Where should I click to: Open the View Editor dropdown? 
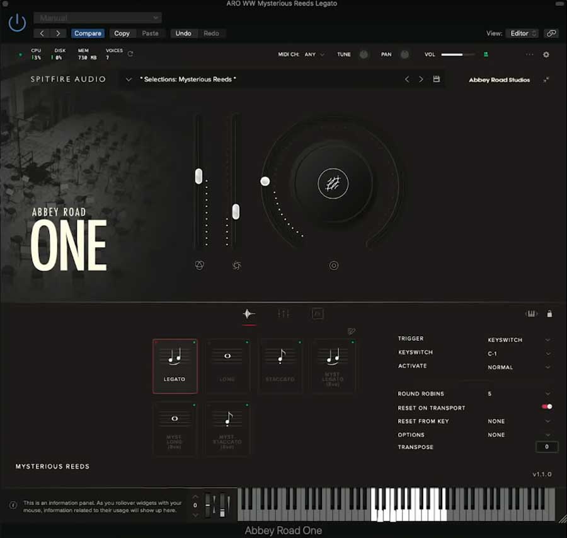pyautogui.click(x=523, y=33)
